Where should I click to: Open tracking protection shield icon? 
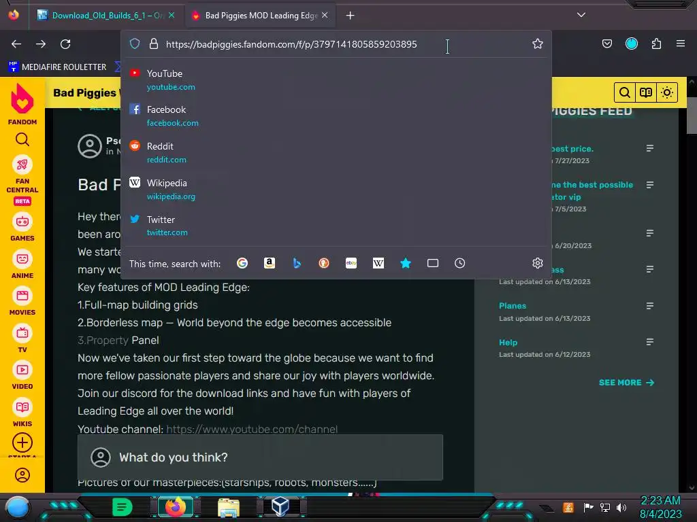[135, 43]
